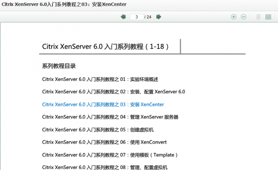Zoom in with the plus icon
Image resolution: width=278 pixels, height=170 pixels.
(234, 17)
